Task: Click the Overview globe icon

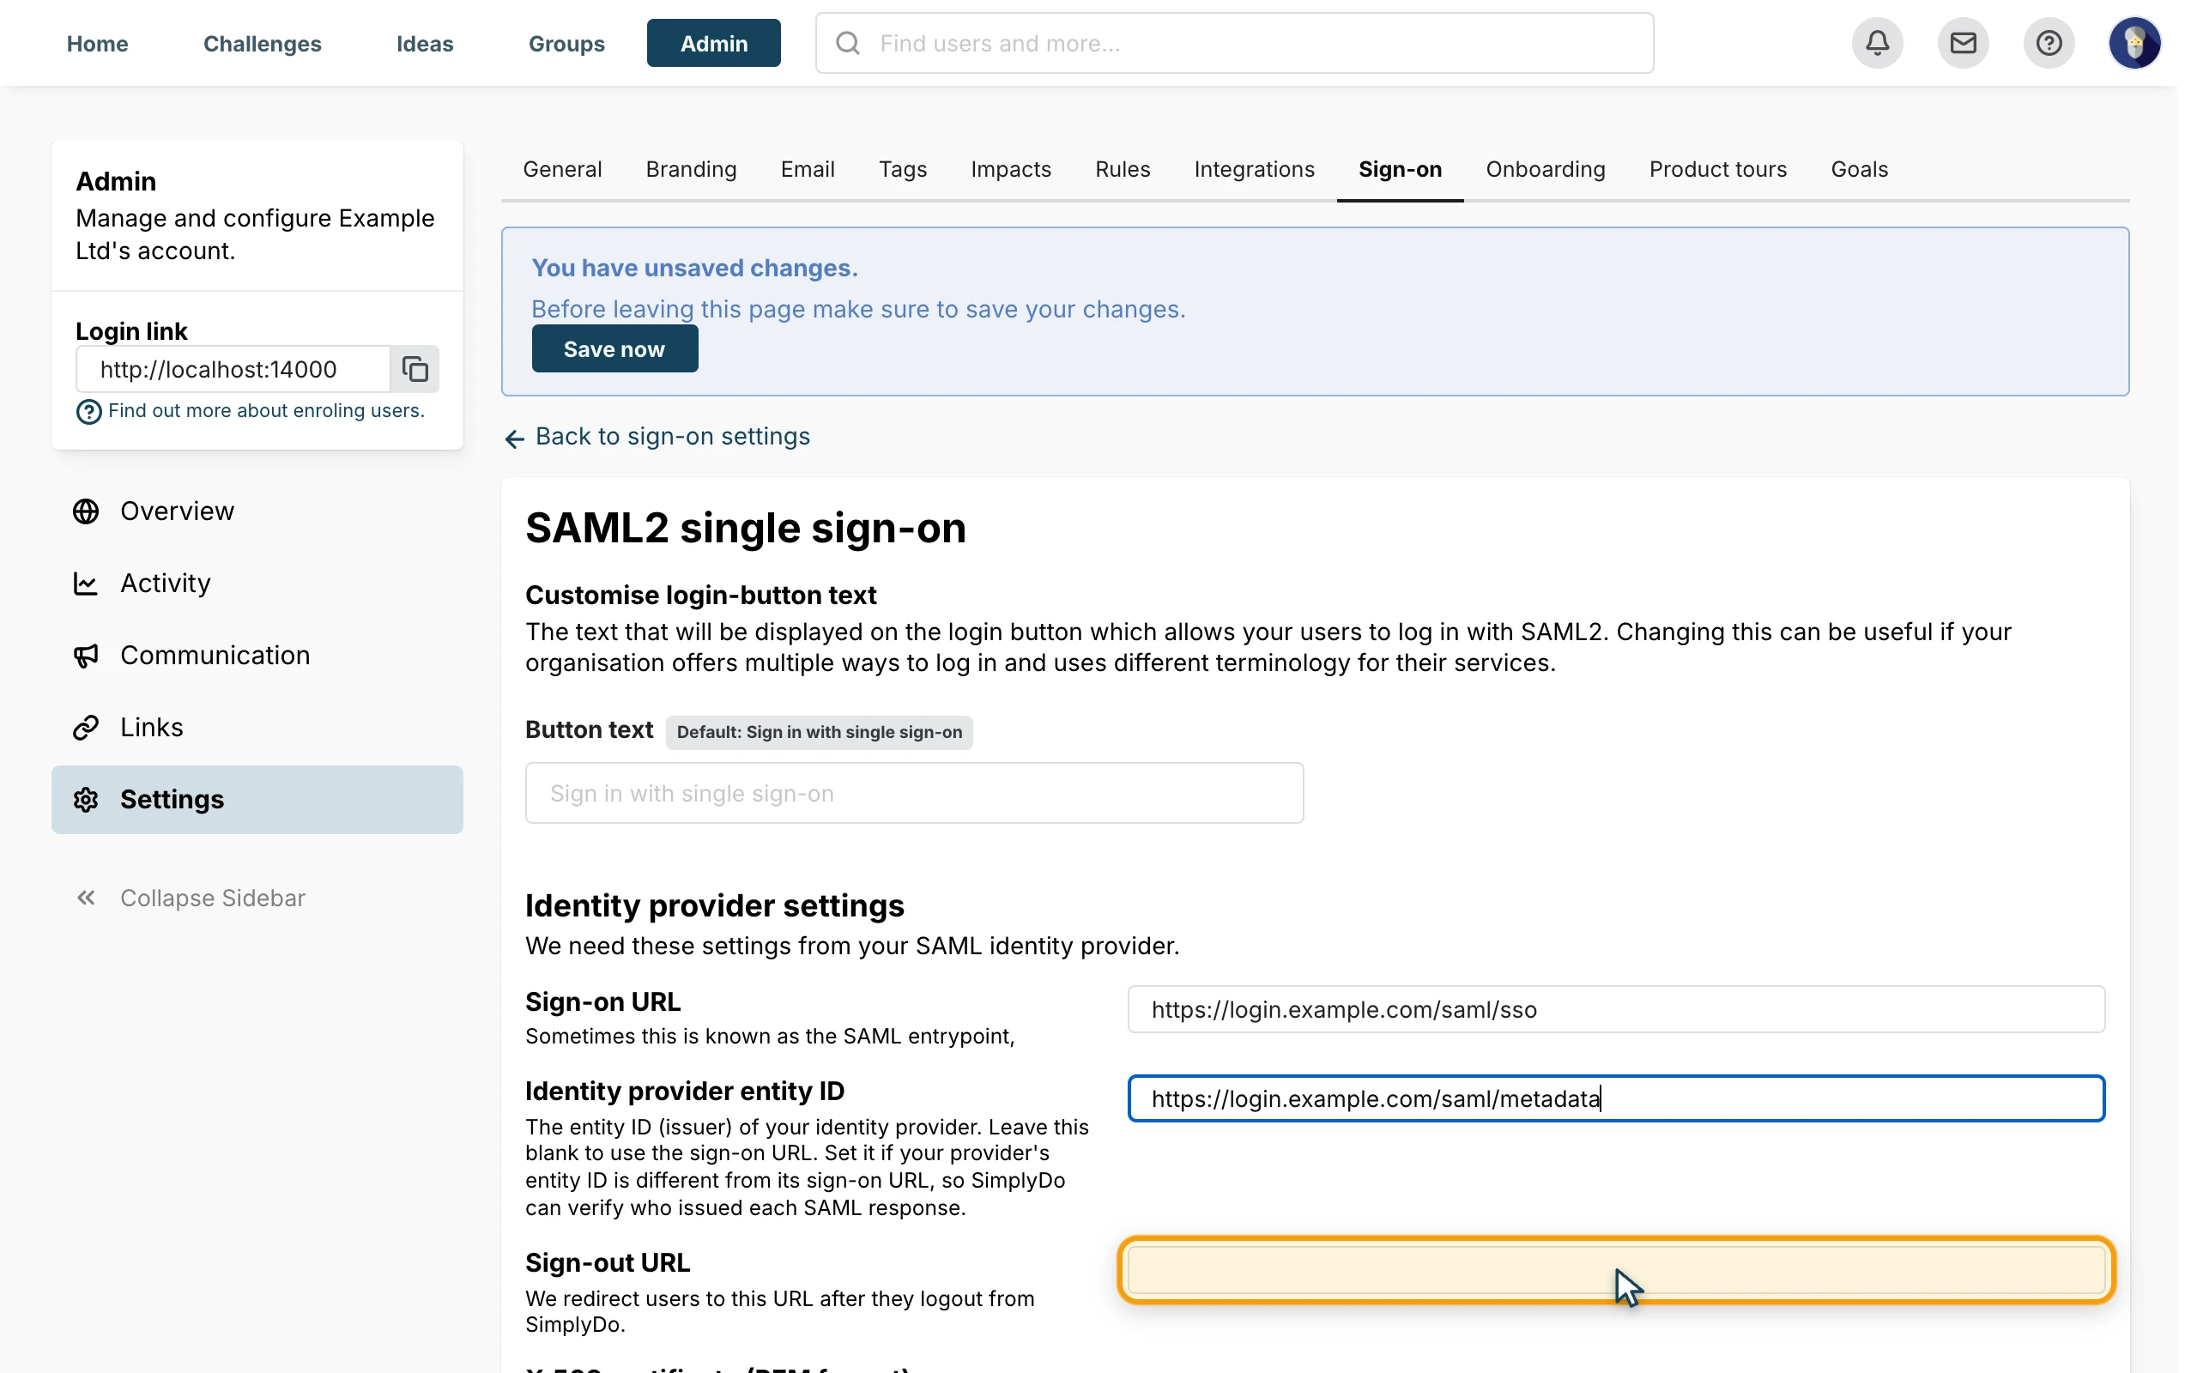Action: point(85,511)
